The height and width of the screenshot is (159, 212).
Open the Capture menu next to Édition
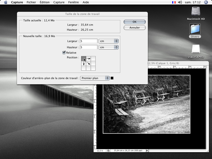[x=59, y=2]
